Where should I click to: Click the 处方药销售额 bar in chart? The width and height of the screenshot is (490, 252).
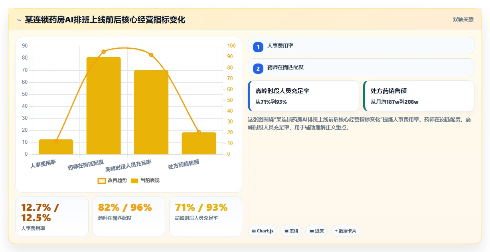[x=199, y=143]
